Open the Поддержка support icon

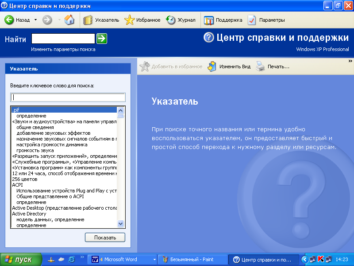(x=208, y=20)
